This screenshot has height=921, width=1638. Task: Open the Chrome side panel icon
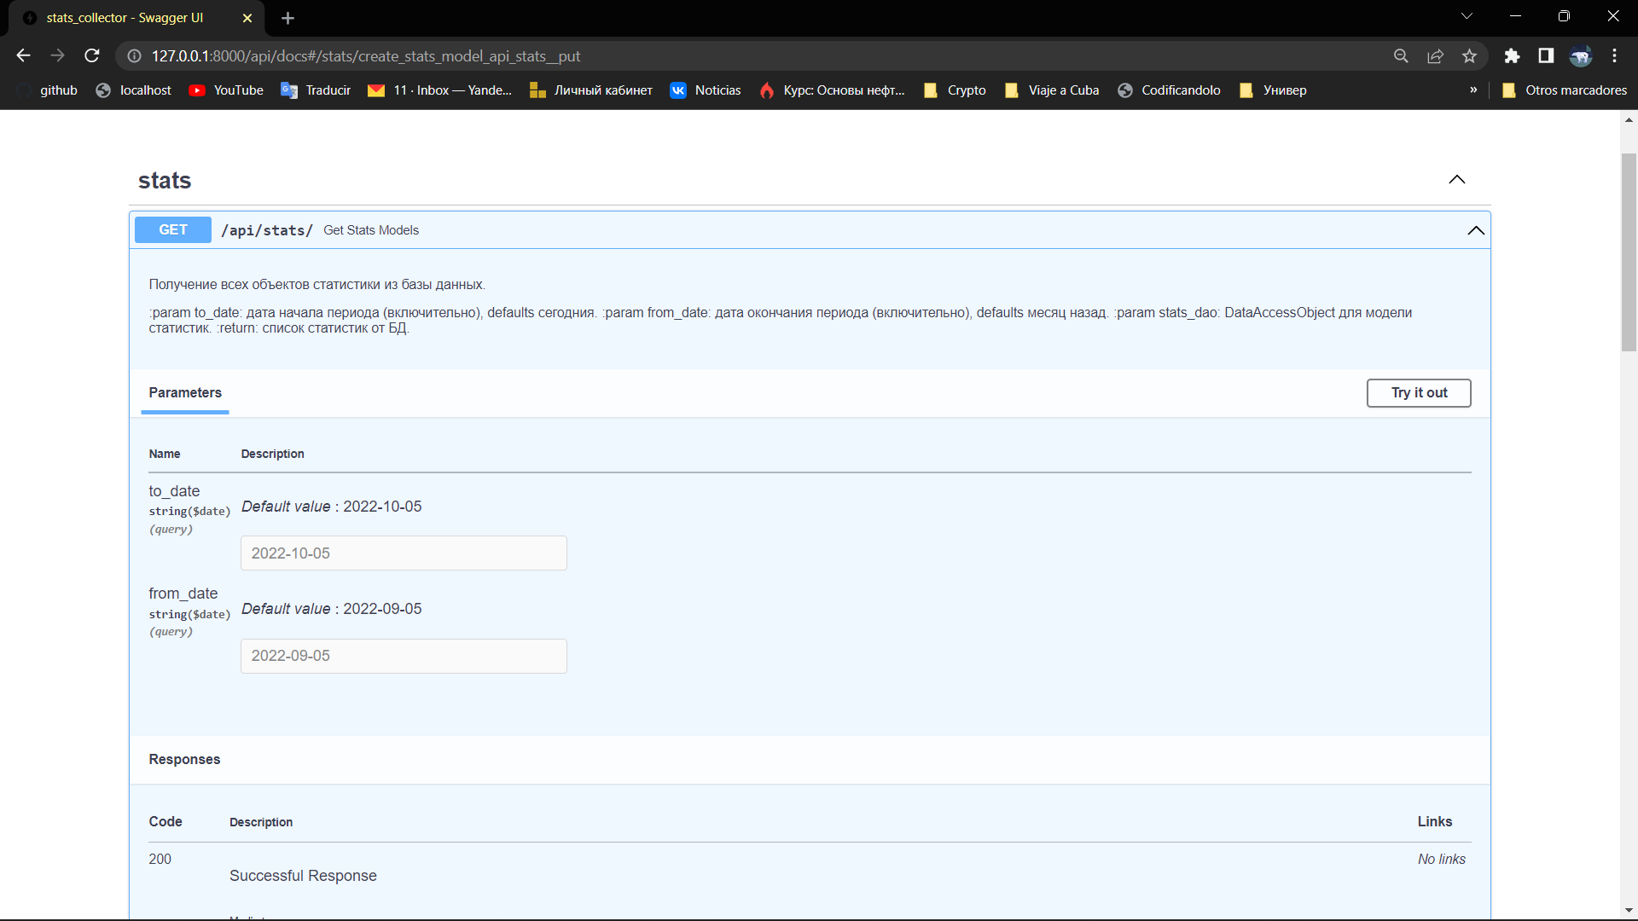(x=1546, y=55)
